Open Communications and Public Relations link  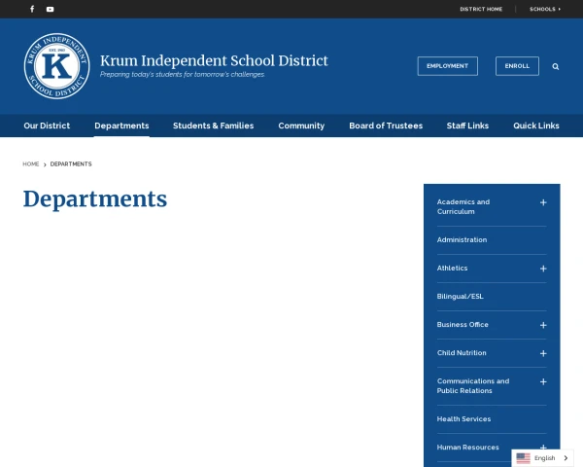click(x=473, y=386)
